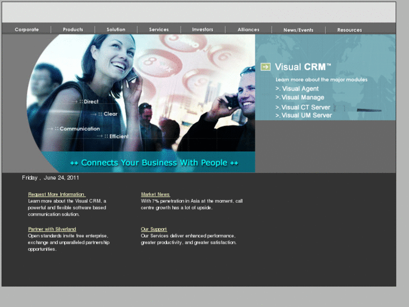The width and height of the screenshot is (409, 307).
Task: Click the 'Direct' label on the photo
Action: tap(91, 101)
